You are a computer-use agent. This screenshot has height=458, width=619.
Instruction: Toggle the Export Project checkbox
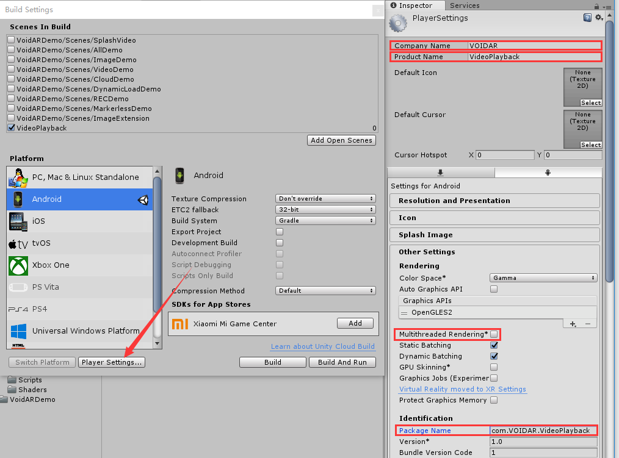click(x=280, y=232)
